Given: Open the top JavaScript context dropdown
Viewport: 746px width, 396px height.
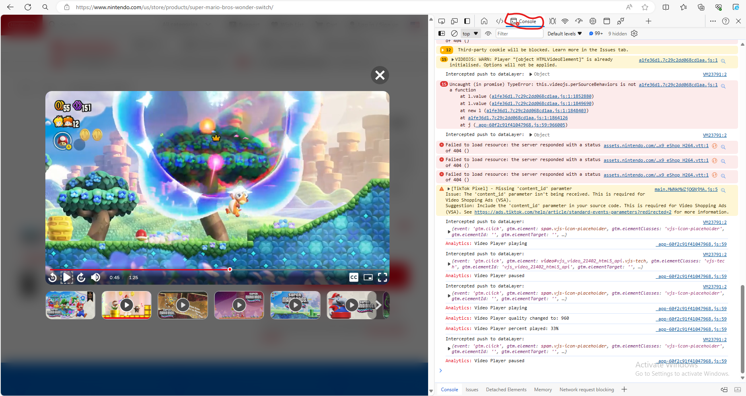Looking at the screenshot, I should [471, 33].
